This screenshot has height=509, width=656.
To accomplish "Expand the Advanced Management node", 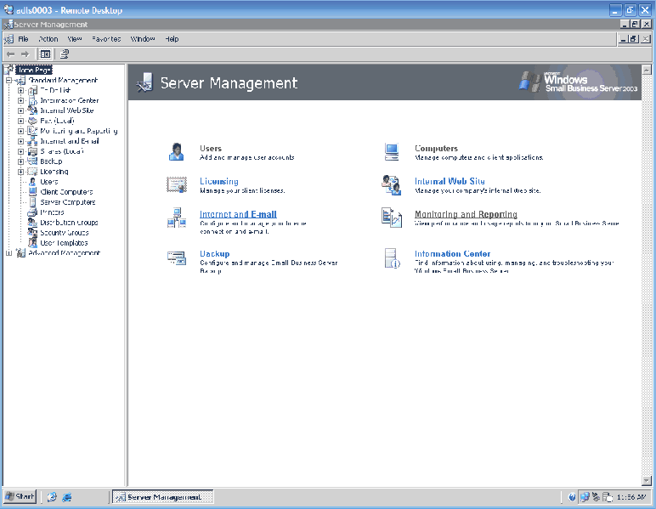I will [8, 253].
